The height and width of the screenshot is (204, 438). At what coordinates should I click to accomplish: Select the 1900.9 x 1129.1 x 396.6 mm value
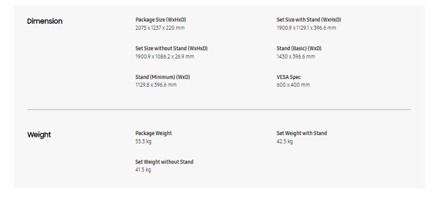tap(306, 28)
